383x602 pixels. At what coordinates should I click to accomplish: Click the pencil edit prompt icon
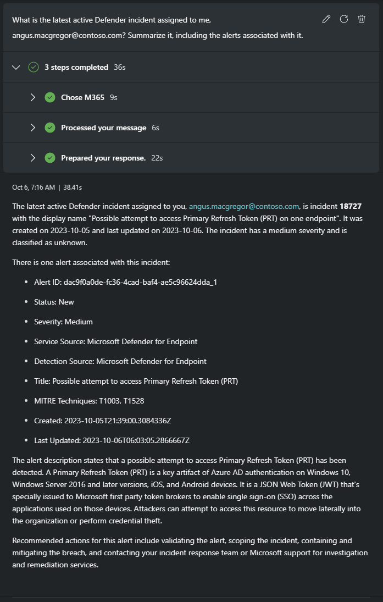point(326,19)
